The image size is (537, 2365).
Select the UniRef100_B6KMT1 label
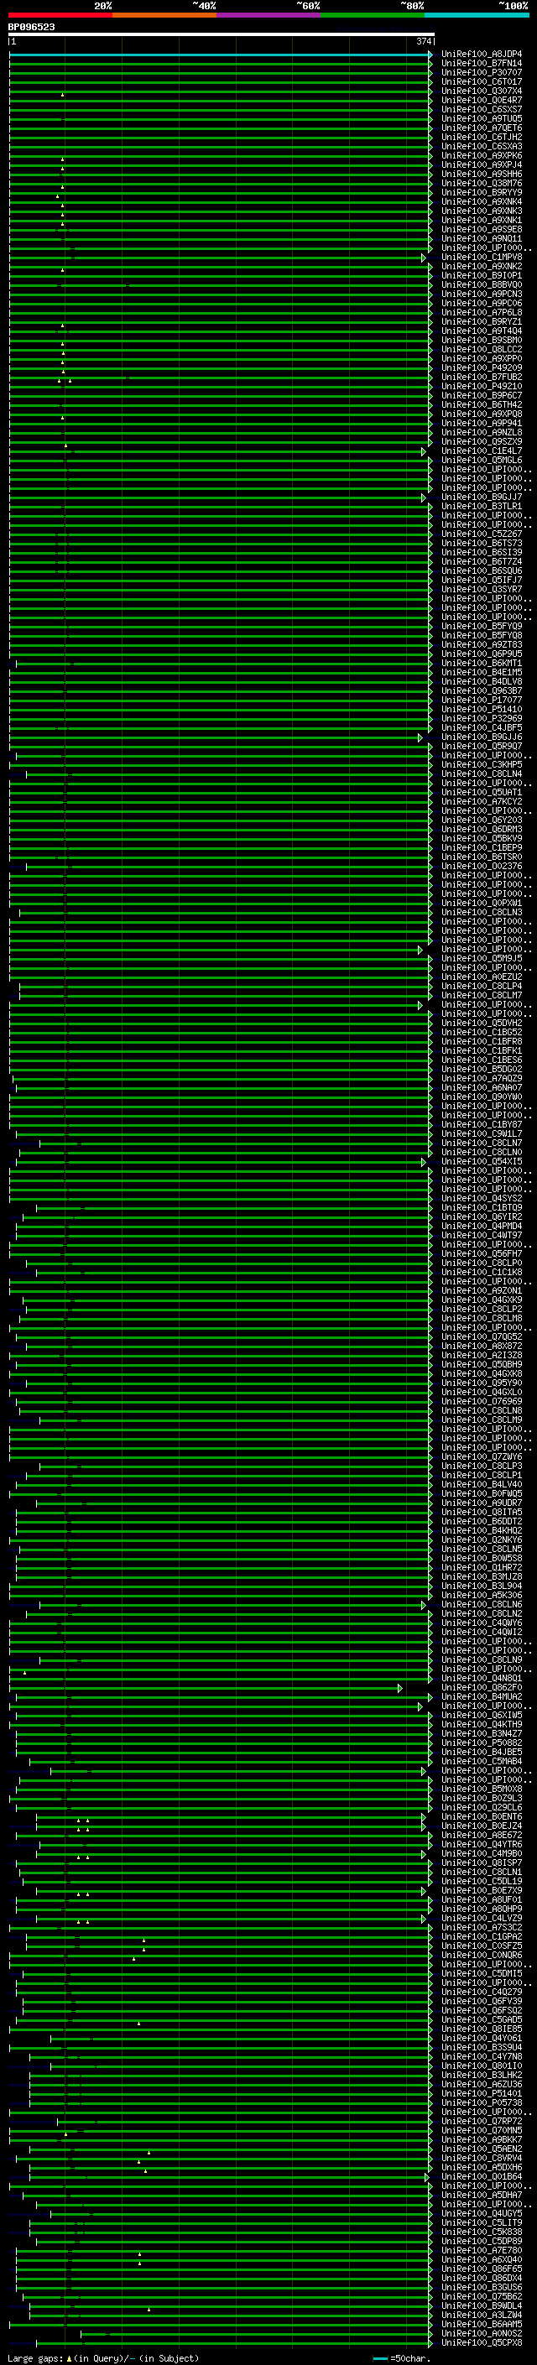482,663
